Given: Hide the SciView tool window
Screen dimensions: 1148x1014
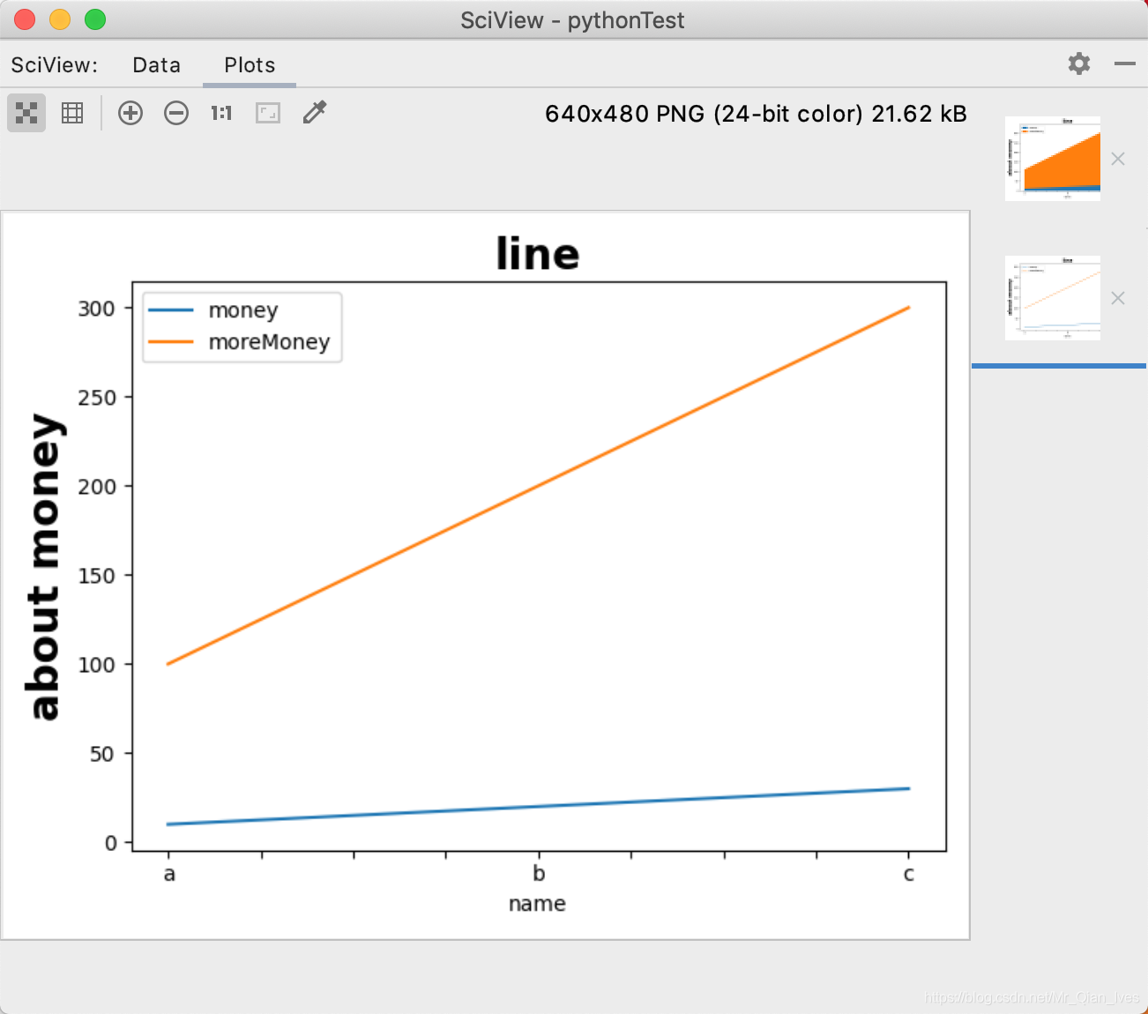Looking at the screenshot, I should [x=1125, y=63].
